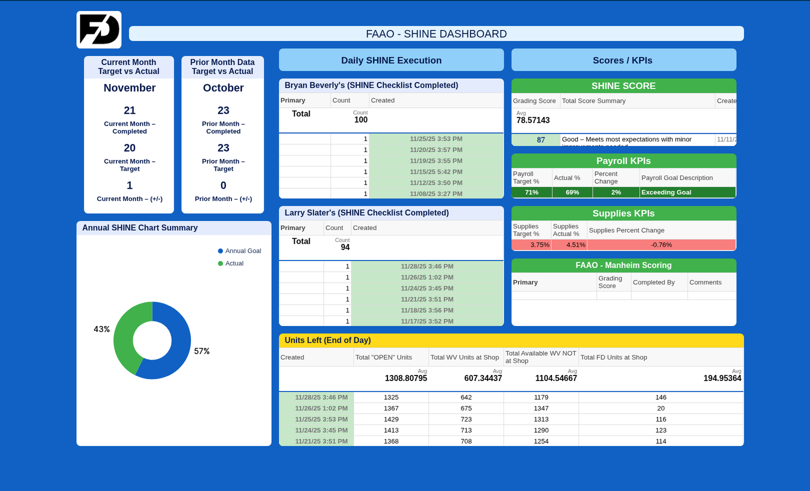Click the FAAO - SHINE DASHBOARD title bar
The height and width of the screenshot is (491, 810).
click(x=436, y=34)
